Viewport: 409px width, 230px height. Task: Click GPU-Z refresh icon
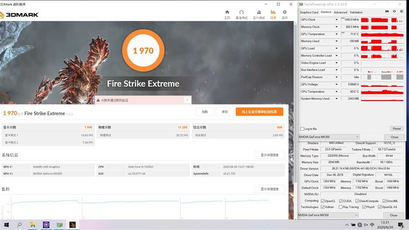[394, 11]
